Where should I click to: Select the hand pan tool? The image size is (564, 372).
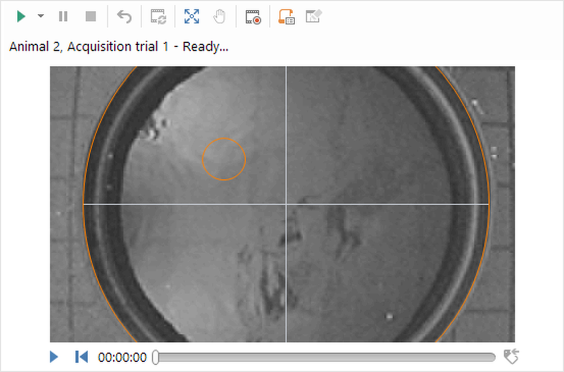(219, 17)
